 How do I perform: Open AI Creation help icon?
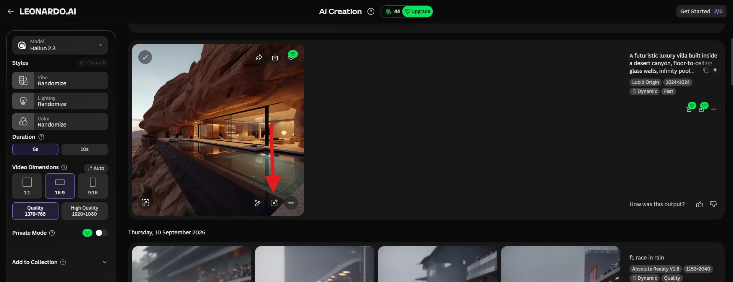371,11
